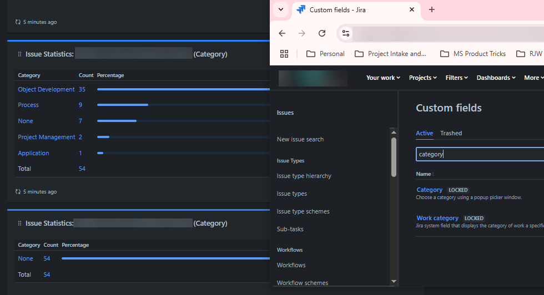Open Sub-tasks settings page
Viewport: 544px width, 295px height.
(x=290, y=229)
